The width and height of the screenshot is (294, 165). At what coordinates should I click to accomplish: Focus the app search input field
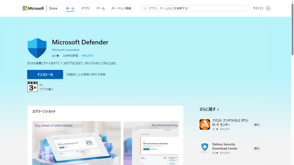point(194,8)
